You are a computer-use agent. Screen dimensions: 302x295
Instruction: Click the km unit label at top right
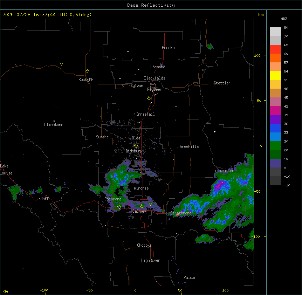pyautogui.click(x=261, y=15)
